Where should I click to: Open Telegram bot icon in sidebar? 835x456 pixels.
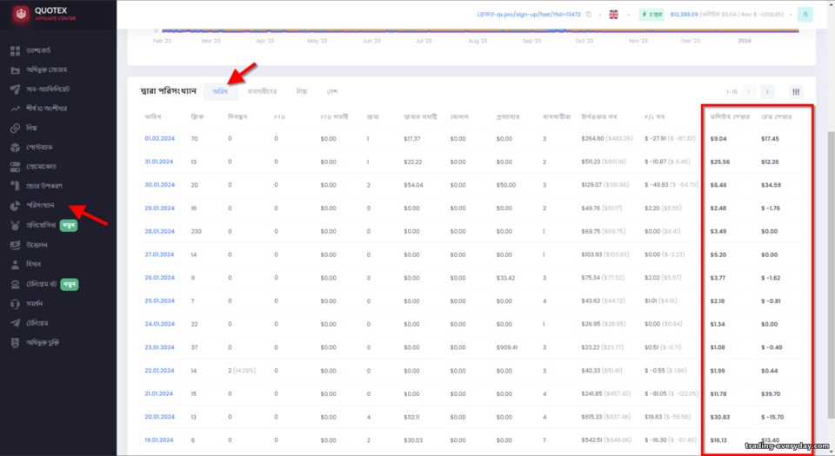tap(15, 284)
